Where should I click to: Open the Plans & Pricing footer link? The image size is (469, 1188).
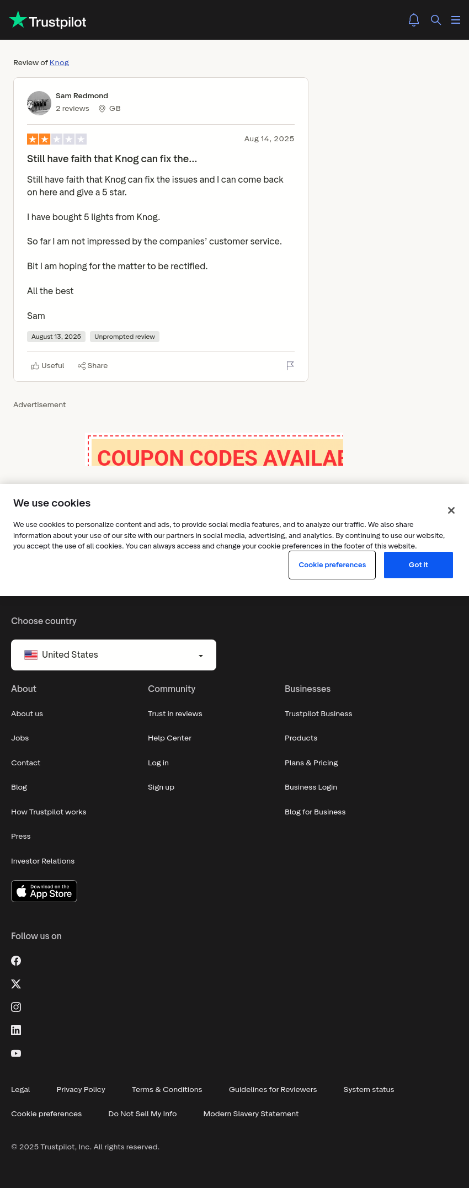coord(311,763)
